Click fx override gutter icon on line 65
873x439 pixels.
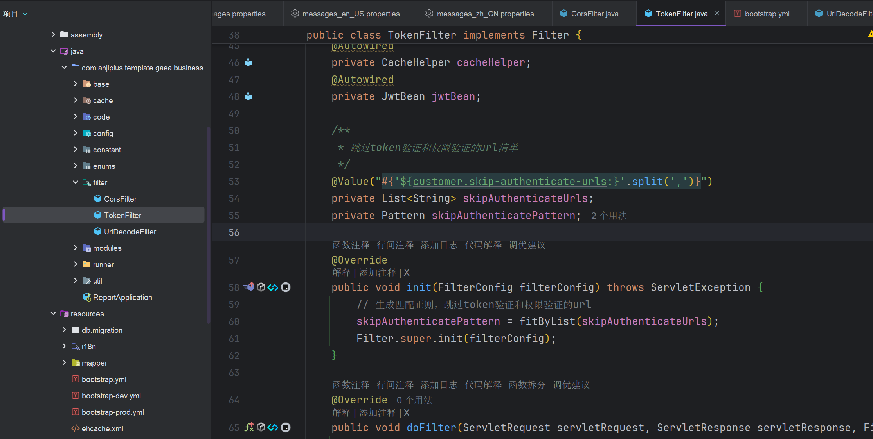point(249,427)
